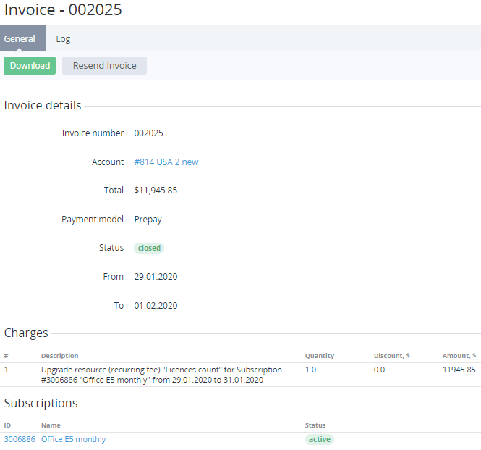Click the invoice total $11,945.85
Screen dimensions: 481x450
[x=156, y=191]
